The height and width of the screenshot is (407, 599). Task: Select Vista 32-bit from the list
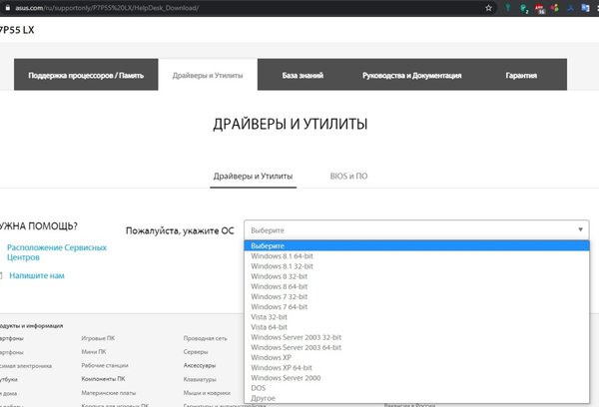pyautogui.click(x=416, y=317)
